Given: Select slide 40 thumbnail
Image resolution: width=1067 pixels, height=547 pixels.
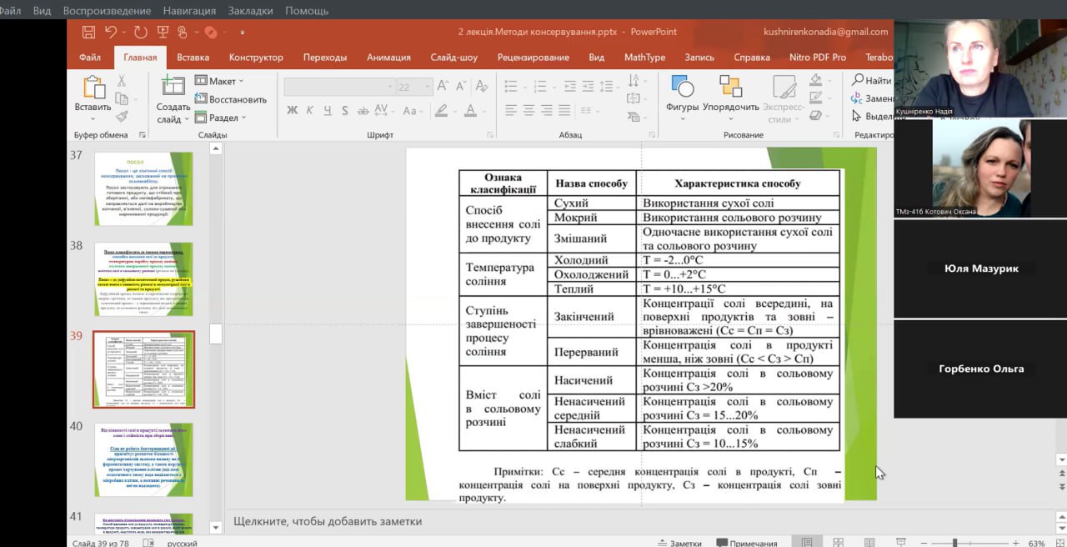Looking at the screenshot, I should (143, 459).
